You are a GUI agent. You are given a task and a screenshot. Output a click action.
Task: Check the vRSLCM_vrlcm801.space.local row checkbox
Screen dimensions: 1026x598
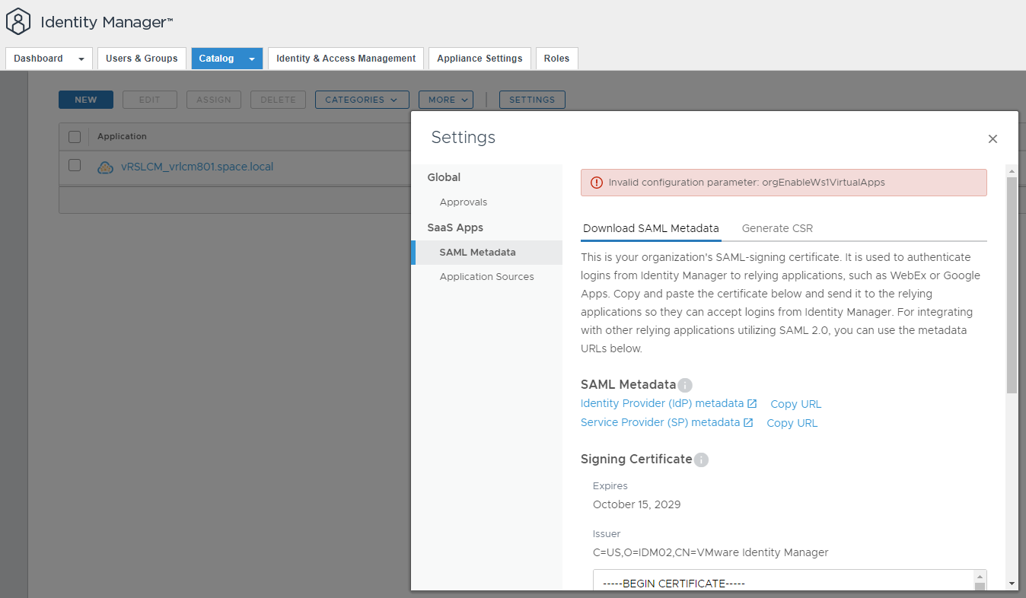pos(75,165)
